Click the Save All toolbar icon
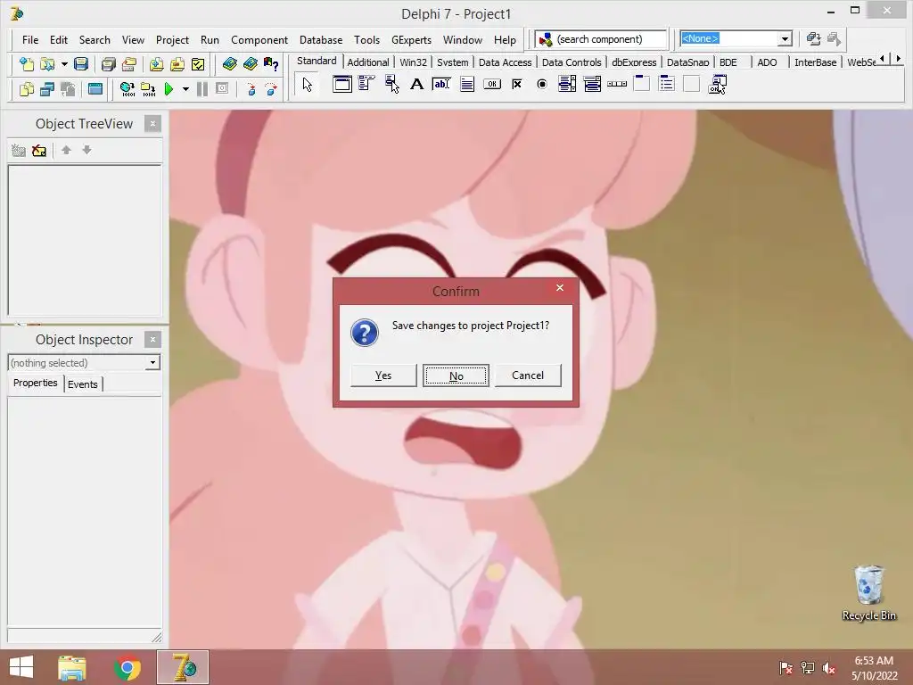 [x=108, y=63]
